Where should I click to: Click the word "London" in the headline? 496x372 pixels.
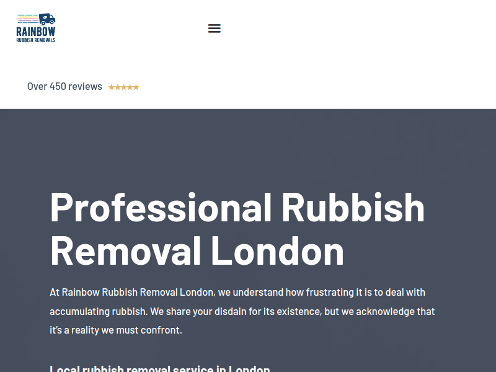(x=277, y=251)
